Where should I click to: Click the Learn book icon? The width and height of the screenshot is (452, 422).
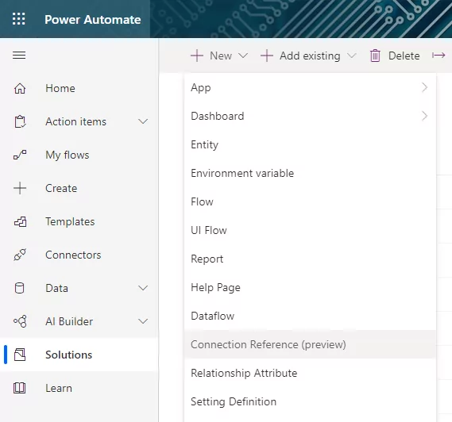coord(20,388)
